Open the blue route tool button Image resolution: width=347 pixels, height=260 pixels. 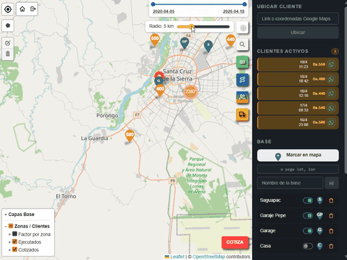(242, 80)
